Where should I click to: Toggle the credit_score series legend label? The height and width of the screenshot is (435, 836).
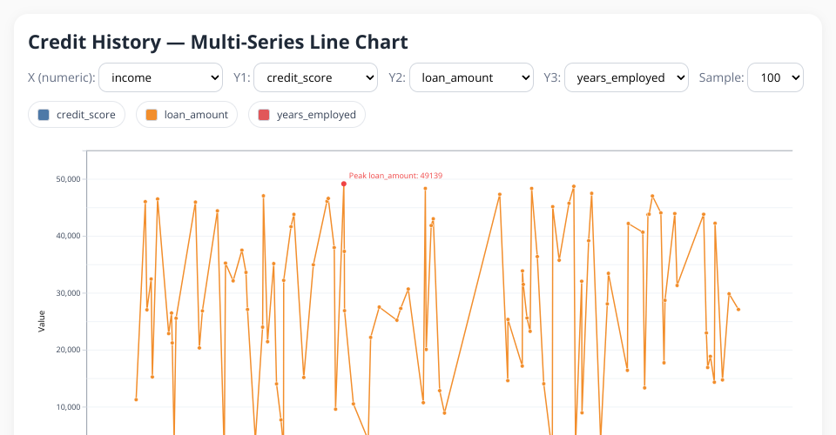tap(85, 115)
